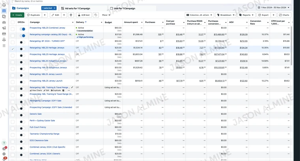
Task: Turn off Prospecting: NBL25 Combined Jersey campaign
Action: click(x=22, y=29)
